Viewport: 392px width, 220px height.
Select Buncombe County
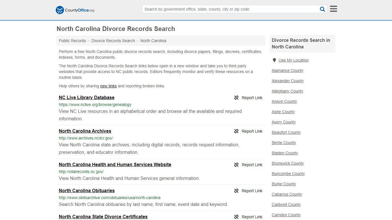288,174
